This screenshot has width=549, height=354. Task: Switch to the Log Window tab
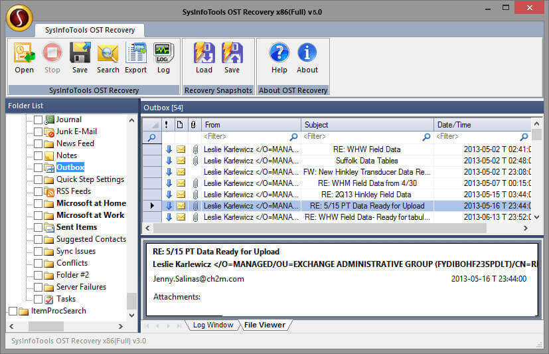point(212,325)
